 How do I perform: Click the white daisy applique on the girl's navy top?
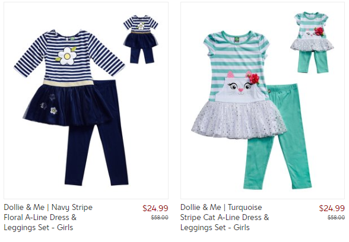coord(66,56)
